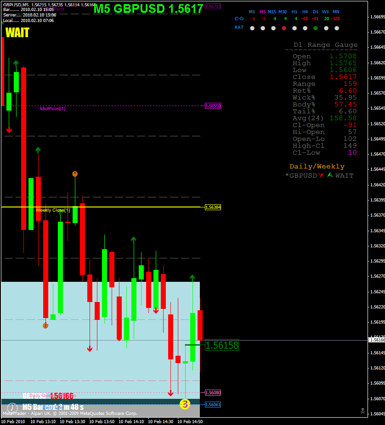Select the W1 timeframe label
The height and width of the screenshot is (425, 385).
click(x=326, y=12)
